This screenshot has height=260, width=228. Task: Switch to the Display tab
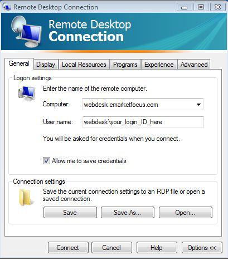(x=46, y=65)
